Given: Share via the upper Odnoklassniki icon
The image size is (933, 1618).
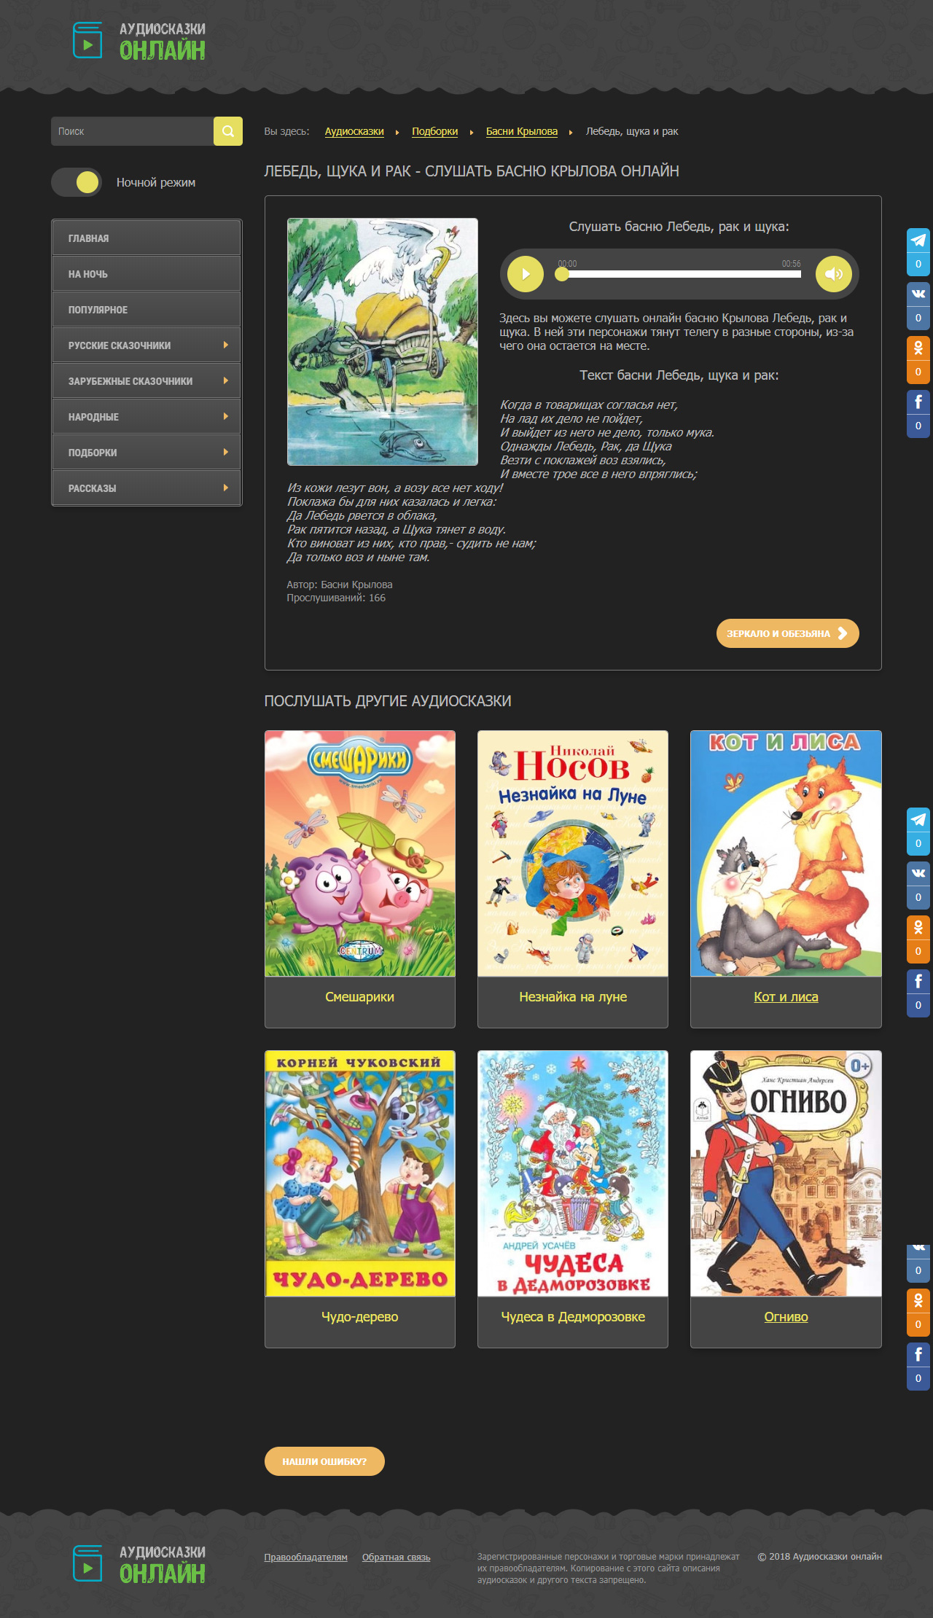Looking at the screenshot, I should click(918, 348).
